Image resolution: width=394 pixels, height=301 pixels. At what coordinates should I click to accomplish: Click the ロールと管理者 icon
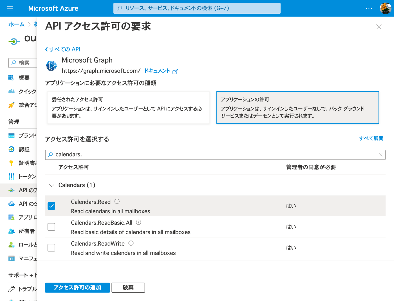point(11,245)
